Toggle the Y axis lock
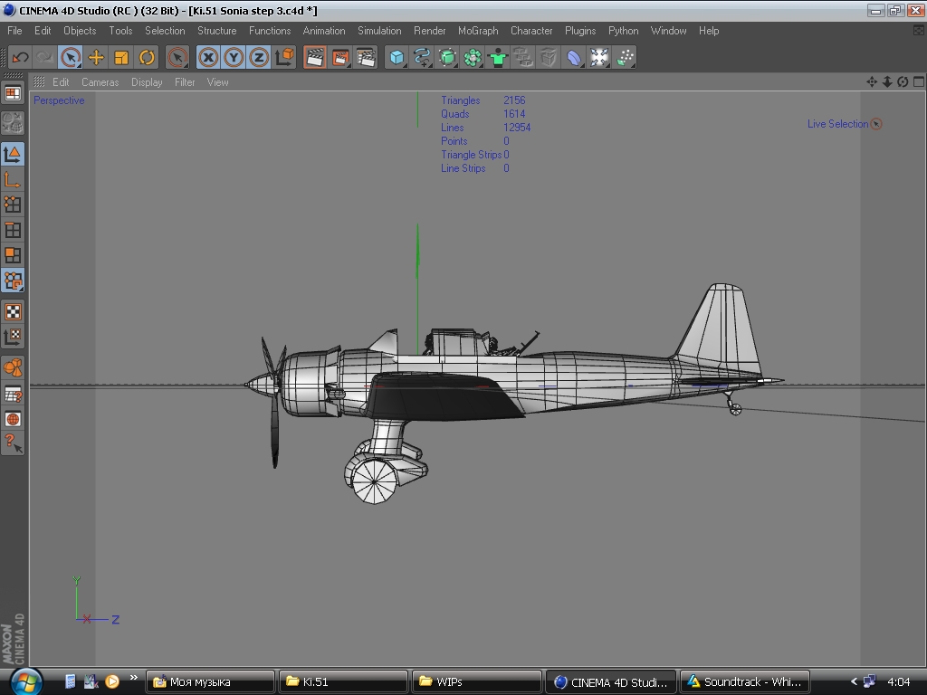The image size is (927, 695). (234, 58)
